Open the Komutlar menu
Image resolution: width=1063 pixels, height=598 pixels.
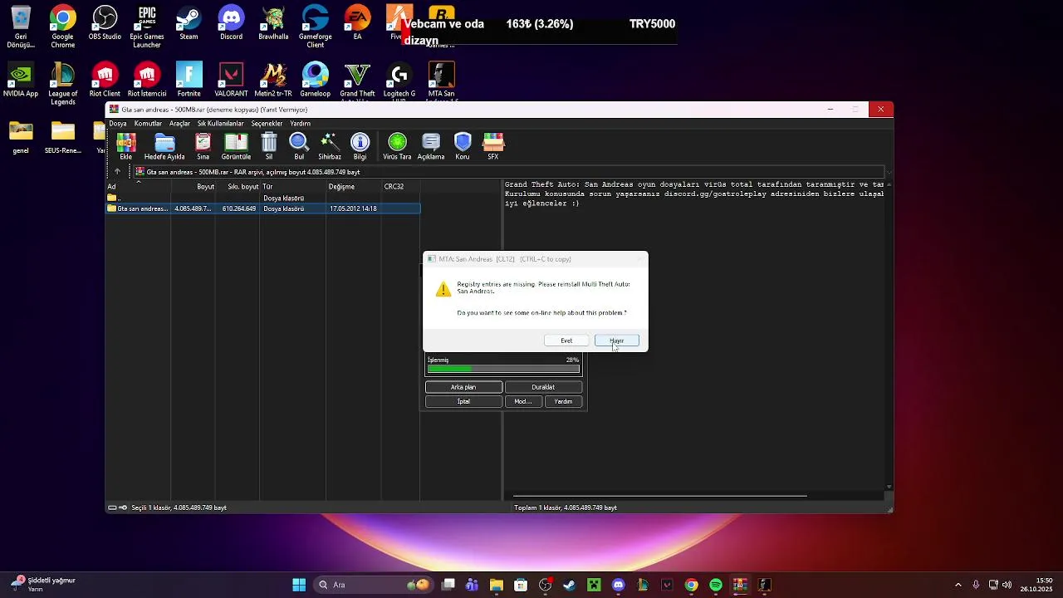pyautogui.click(x=148, y=124)
